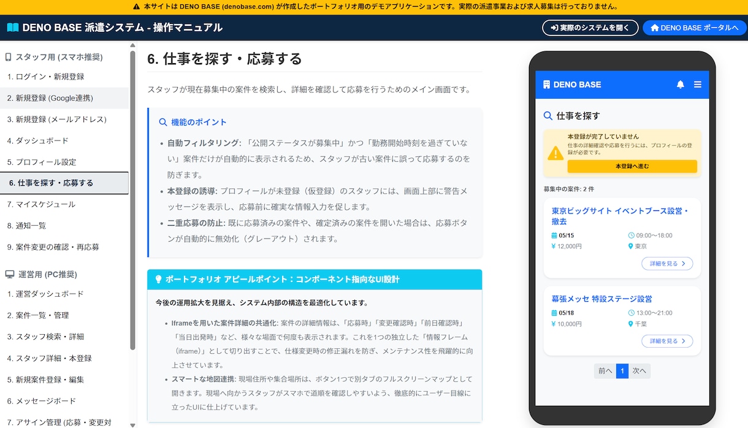Open 4. スタッフ詳細・本登録
Image resolution: width=748 pixels, height=428 pixels.
(x=64, y=358)
